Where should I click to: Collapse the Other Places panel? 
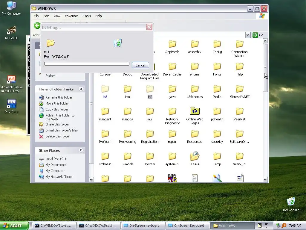[x=81, y=150]
